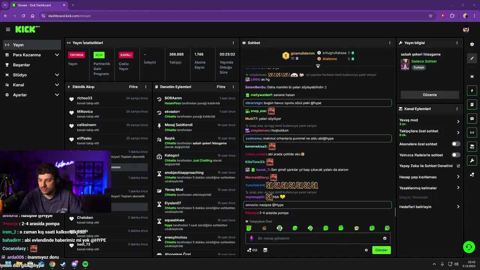Click the three-dots cluster icon in right sidebar
Image resolution: width=480 pixels, height=270 pixels.
472,174
